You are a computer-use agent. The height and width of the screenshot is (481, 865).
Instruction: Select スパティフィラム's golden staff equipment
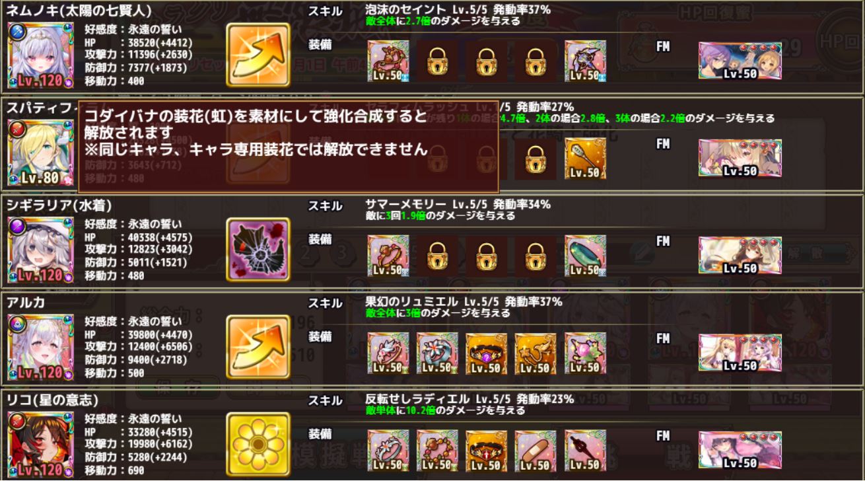pyautogui.click(x=585, y=159)
